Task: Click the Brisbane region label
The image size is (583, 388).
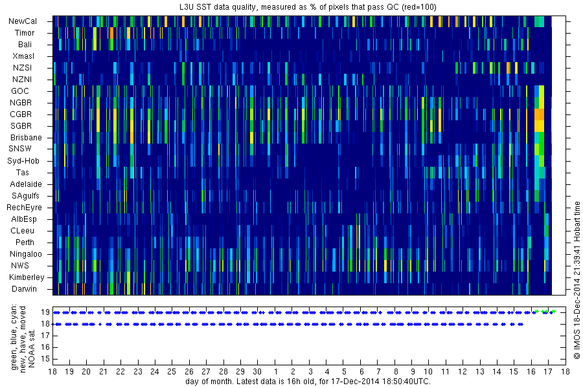Action: 26,138
